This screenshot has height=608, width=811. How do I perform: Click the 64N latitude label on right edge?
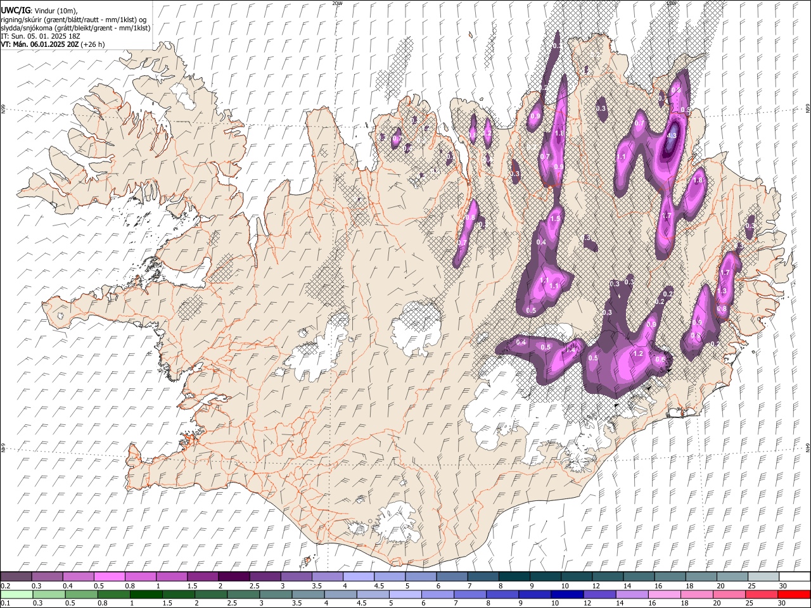click(808, 448)
